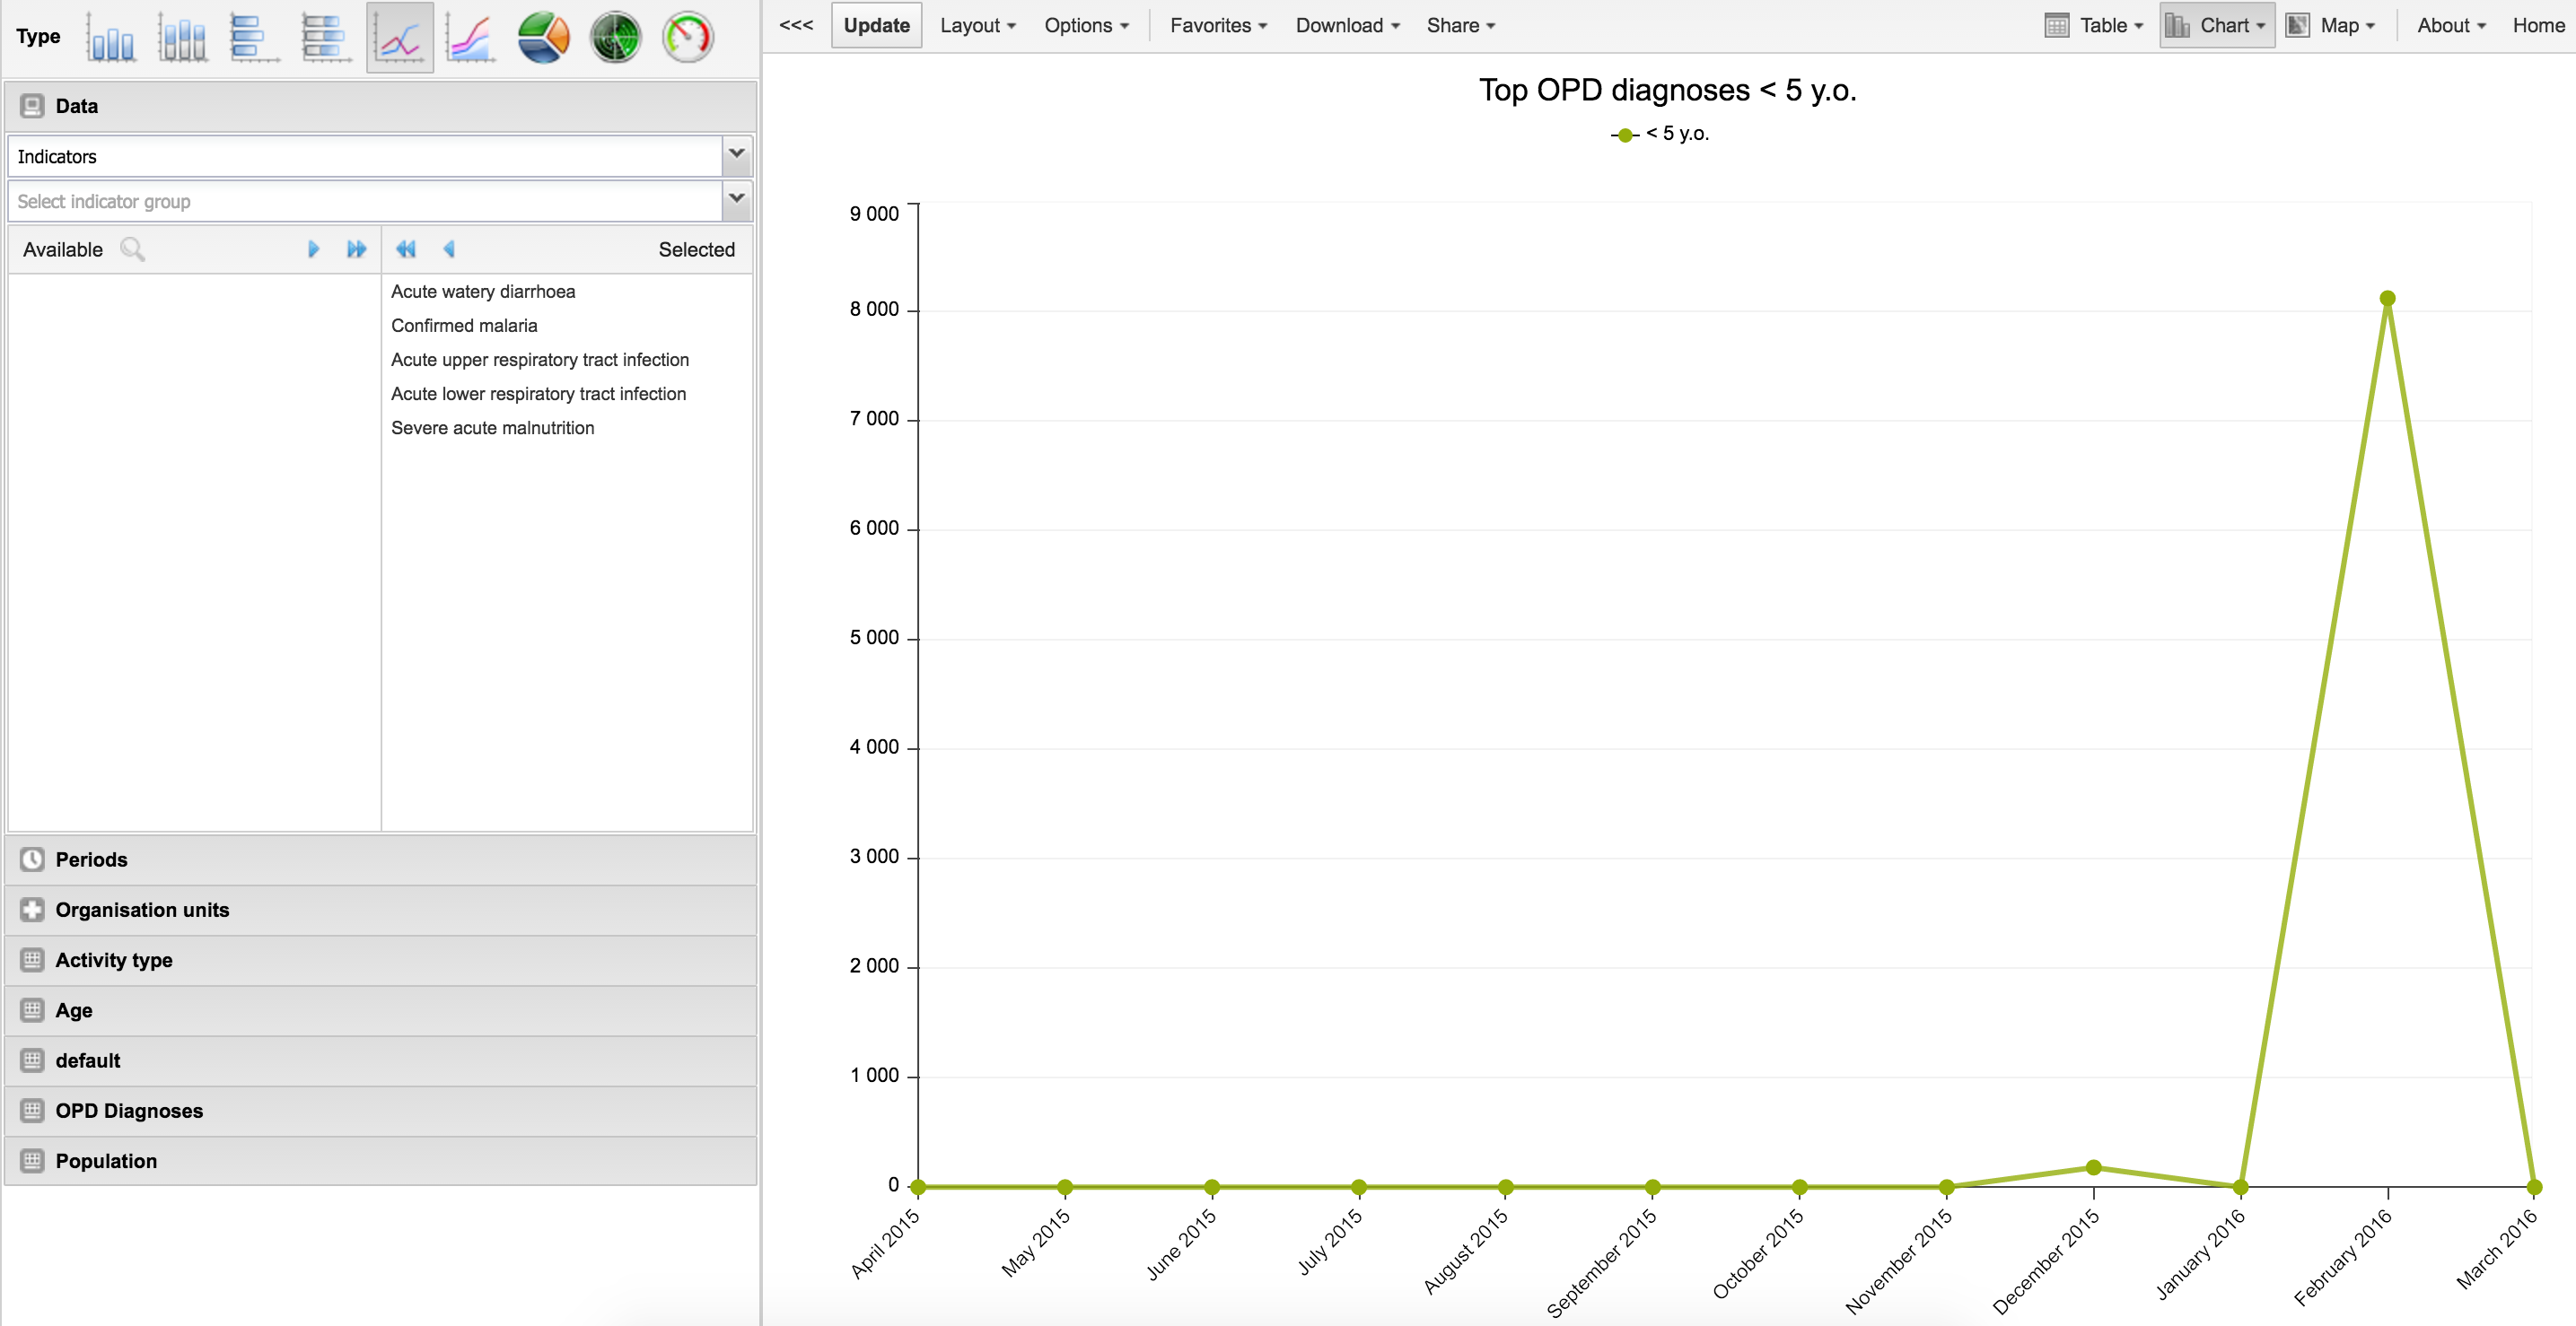Click the deselect-all double left arrow
The height and width of the screenshot is (1326, 2576).
click(x=405, y=249)
